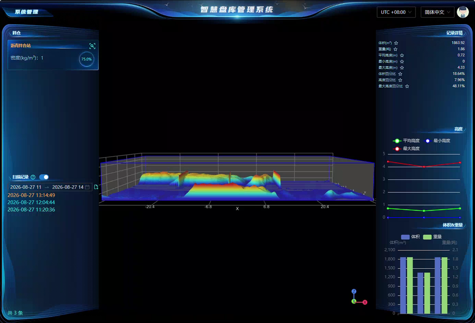Image resolution: width=475 pixels, height=323 pixels.
Task: Click the export file icon beside date range
Action: [x=96, y=187]
